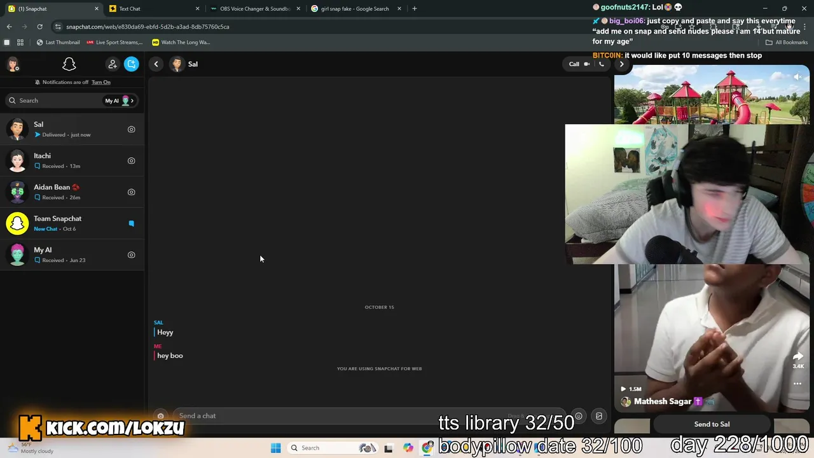Switch to girl snap fake Google Search tab
The image size is (814, 458).
pos(355,8)
